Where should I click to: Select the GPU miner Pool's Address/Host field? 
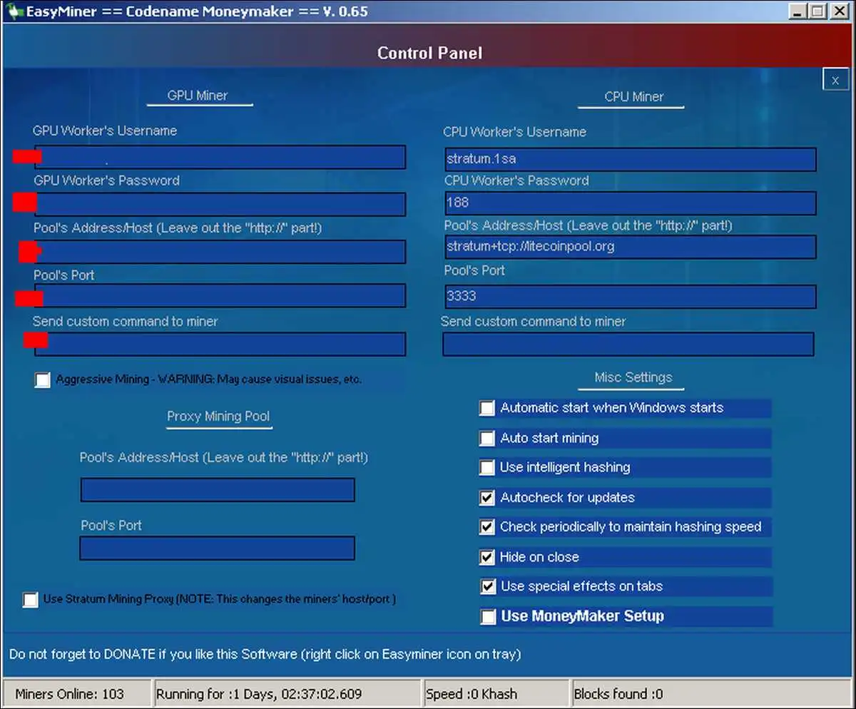click(x=220, y=252)
